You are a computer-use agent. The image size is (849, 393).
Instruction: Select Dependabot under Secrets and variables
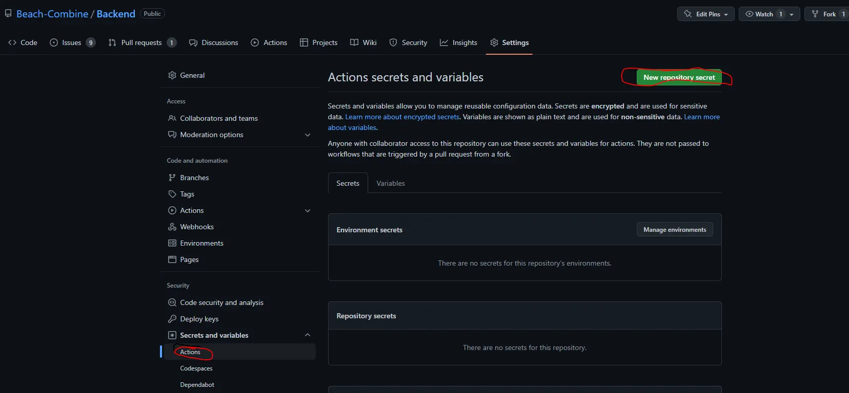tap(197, 385)
